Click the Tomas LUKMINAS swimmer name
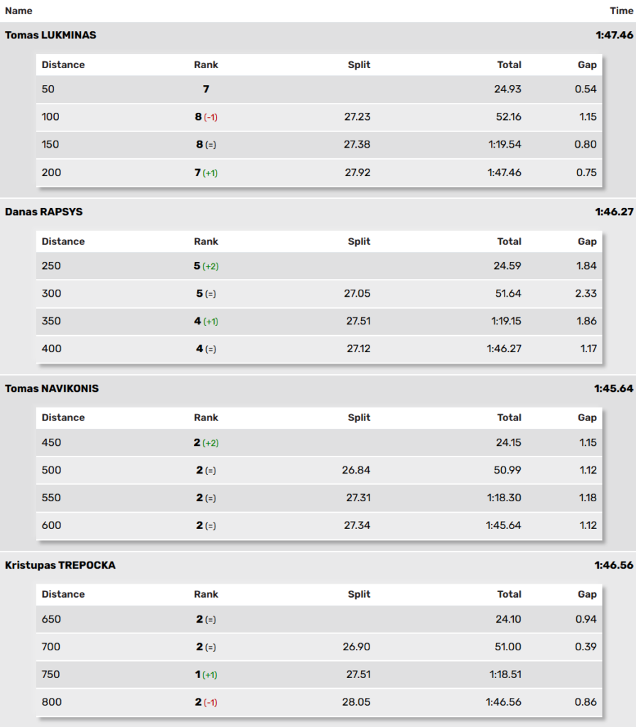Screen dimensions: 636x727 [x=50, y=35]
